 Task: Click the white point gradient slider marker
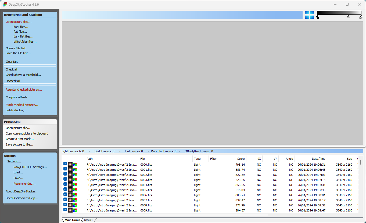pyautogui.click(x=361, y=17)
